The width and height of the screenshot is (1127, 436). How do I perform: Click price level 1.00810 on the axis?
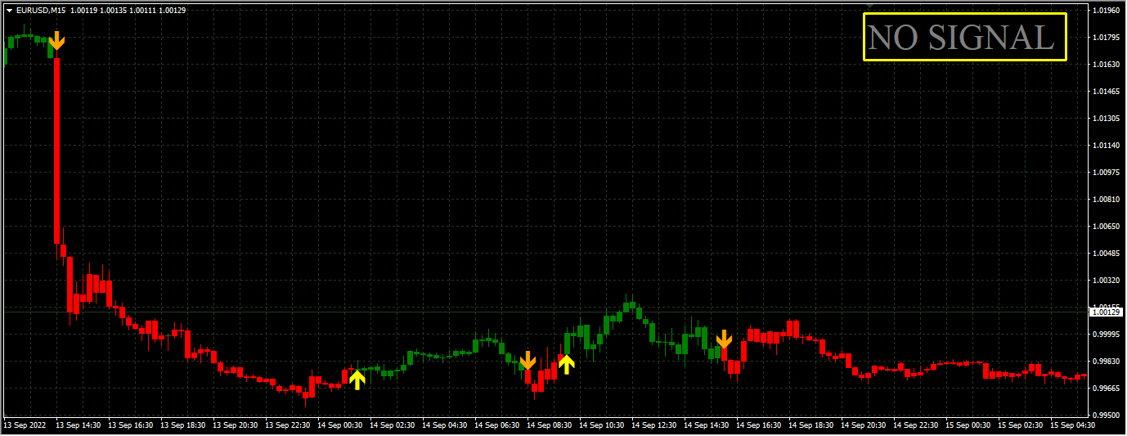point(1105,200)
